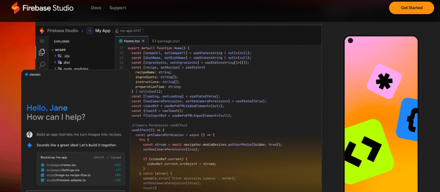Image resolution: width=440 pixels, height=192 pixels.
Task: Click the +122 change count for Home.tsx
Action: 117,165
